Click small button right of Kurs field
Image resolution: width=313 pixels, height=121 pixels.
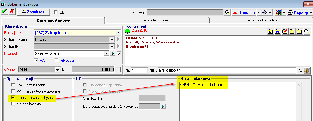click(118, 70)
